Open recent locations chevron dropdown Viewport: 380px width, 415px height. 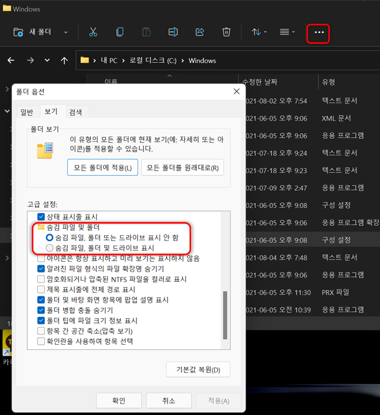click(47, 61)
